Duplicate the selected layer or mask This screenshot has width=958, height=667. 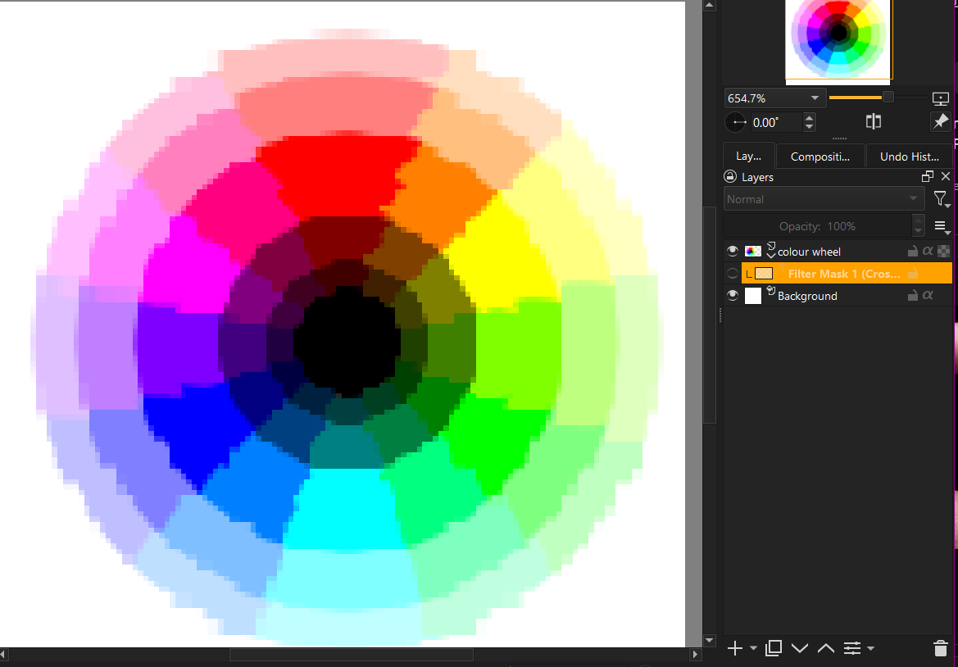[773, 649]
